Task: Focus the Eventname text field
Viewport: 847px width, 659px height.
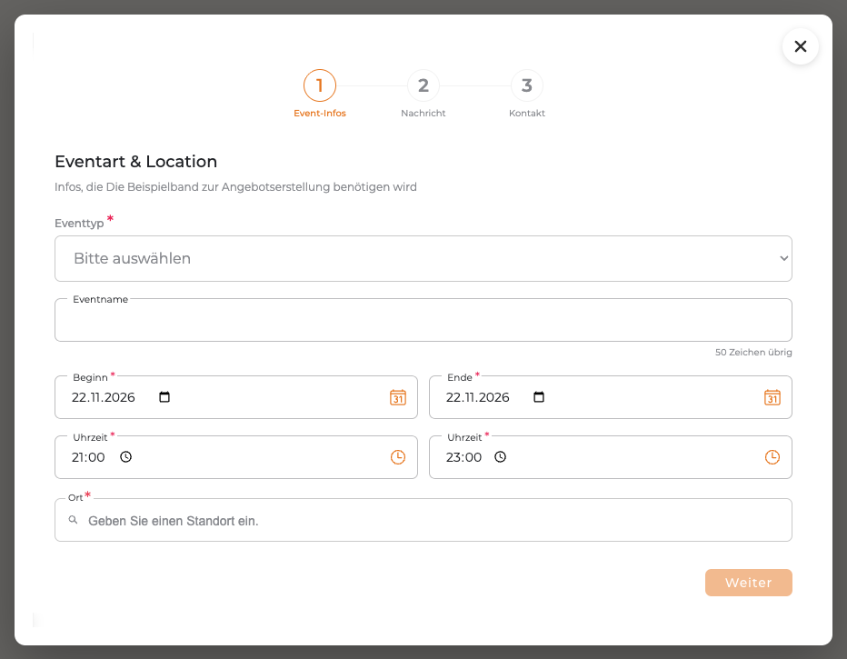Action: pyautogui.click(x=423, y=320)
